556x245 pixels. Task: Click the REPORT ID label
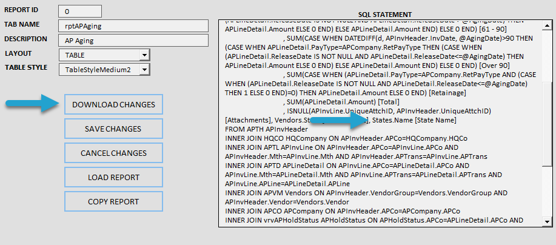(x=21, y=10)
